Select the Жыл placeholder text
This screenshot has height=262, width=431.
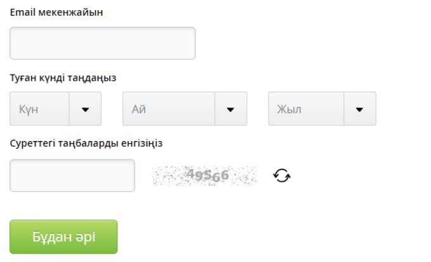[289, 109]
